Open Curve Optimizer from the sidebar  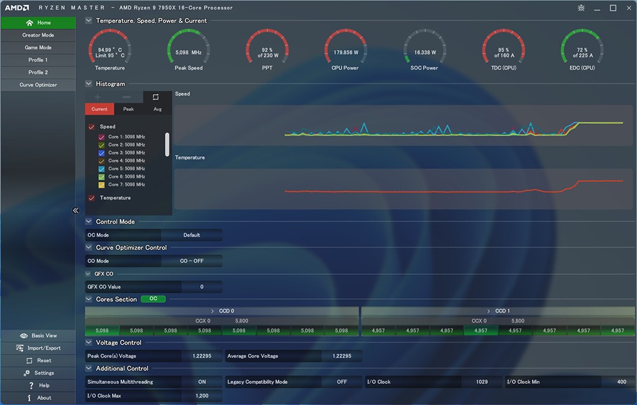coord(38,85)
